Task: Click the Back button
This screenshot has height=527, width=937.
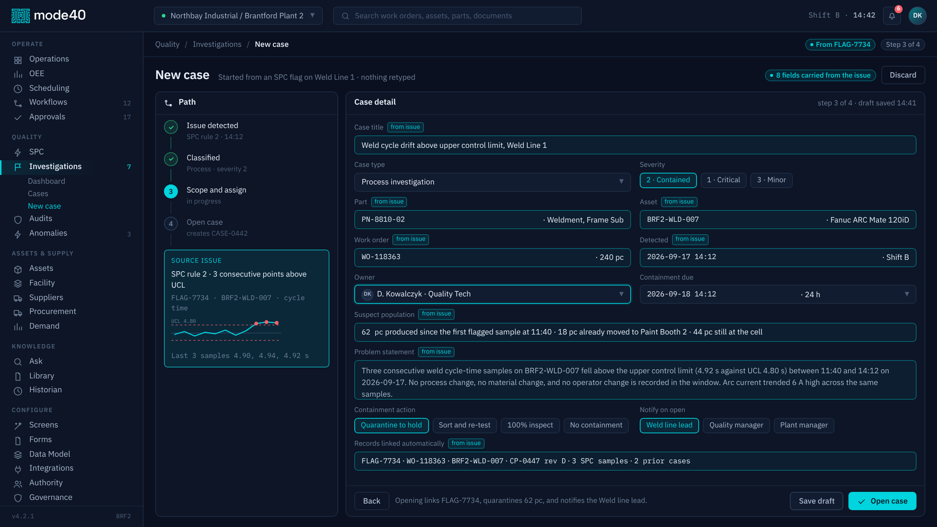Action: coord(372,501)
